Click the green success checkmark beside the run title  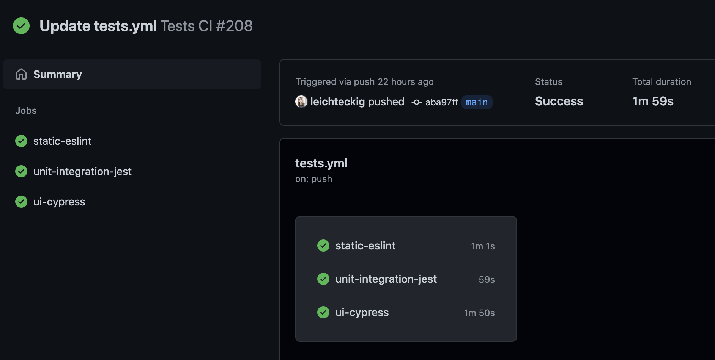click(x=21, y=26)
